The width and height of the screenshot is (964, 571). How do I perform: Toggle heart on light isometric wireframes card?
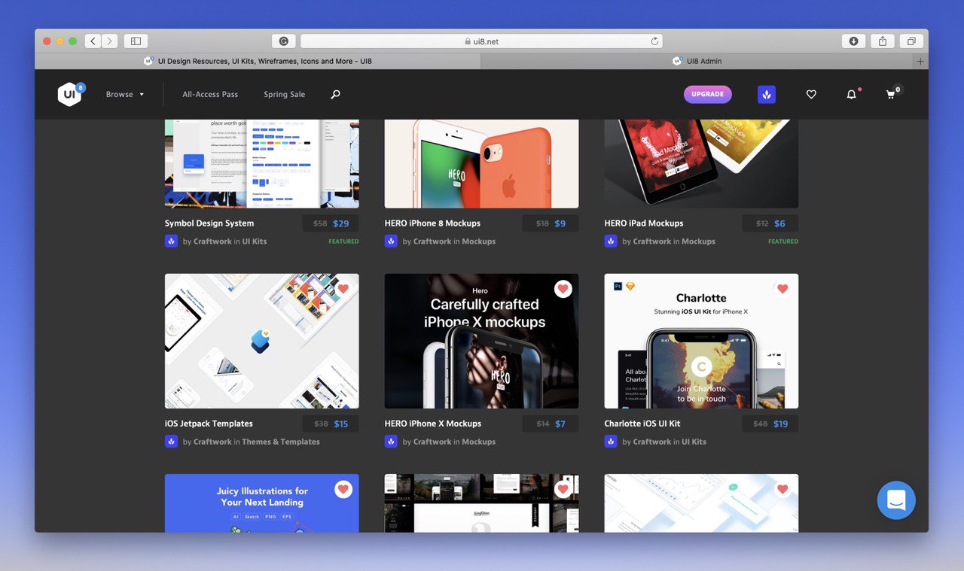click(x=782, y=489)
